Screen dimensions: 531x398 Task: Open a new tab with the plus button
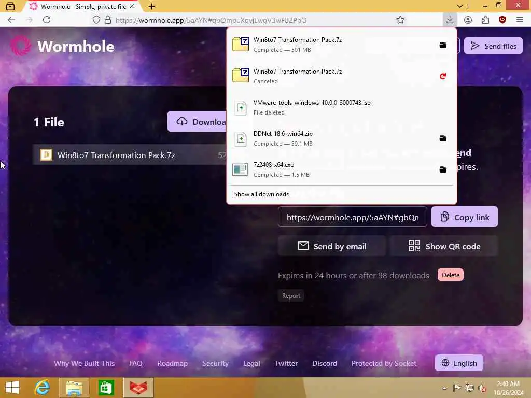pos(152,6)
